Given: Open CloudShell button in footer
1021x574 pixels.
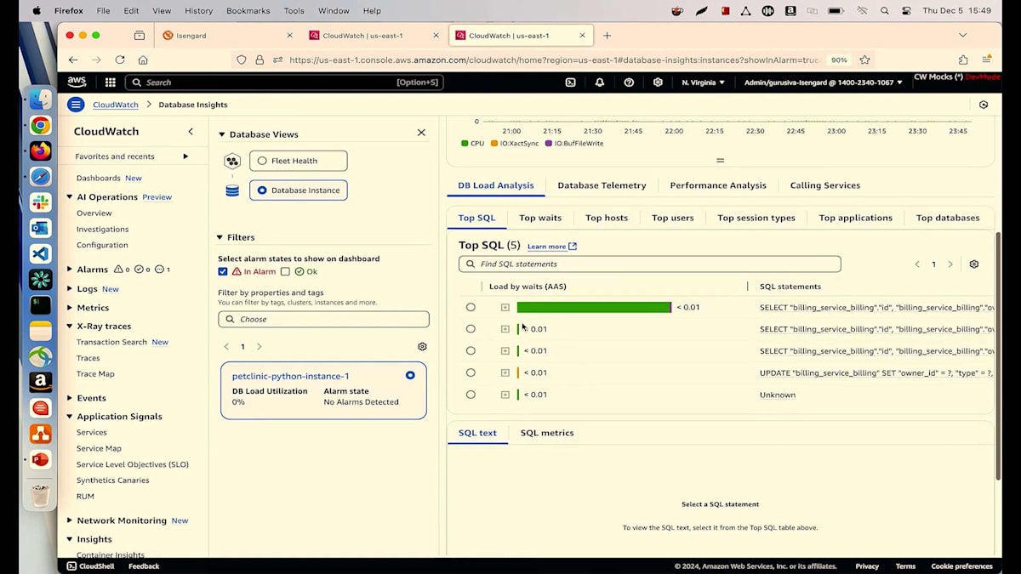Looking at the screenshot, I should click(x=90, y=566).
